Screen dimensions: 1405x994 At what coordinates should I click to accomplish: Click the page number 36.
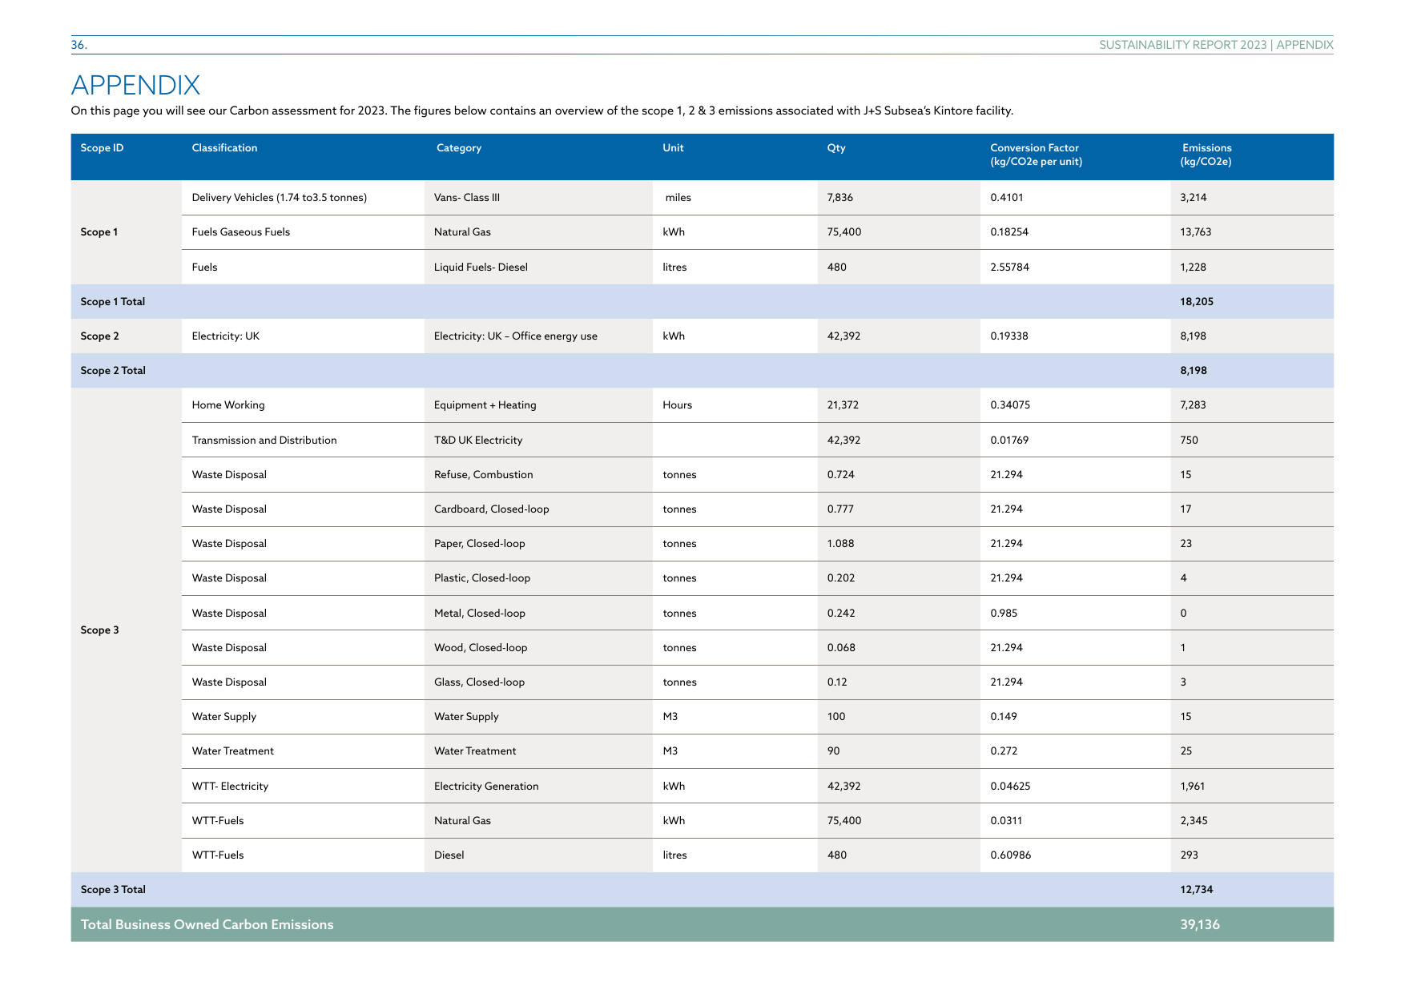[x=79, y=45]
